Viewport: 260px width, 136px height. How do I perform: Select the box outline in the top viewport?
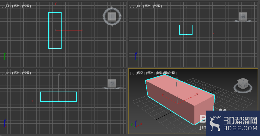(x=55, y=31)
